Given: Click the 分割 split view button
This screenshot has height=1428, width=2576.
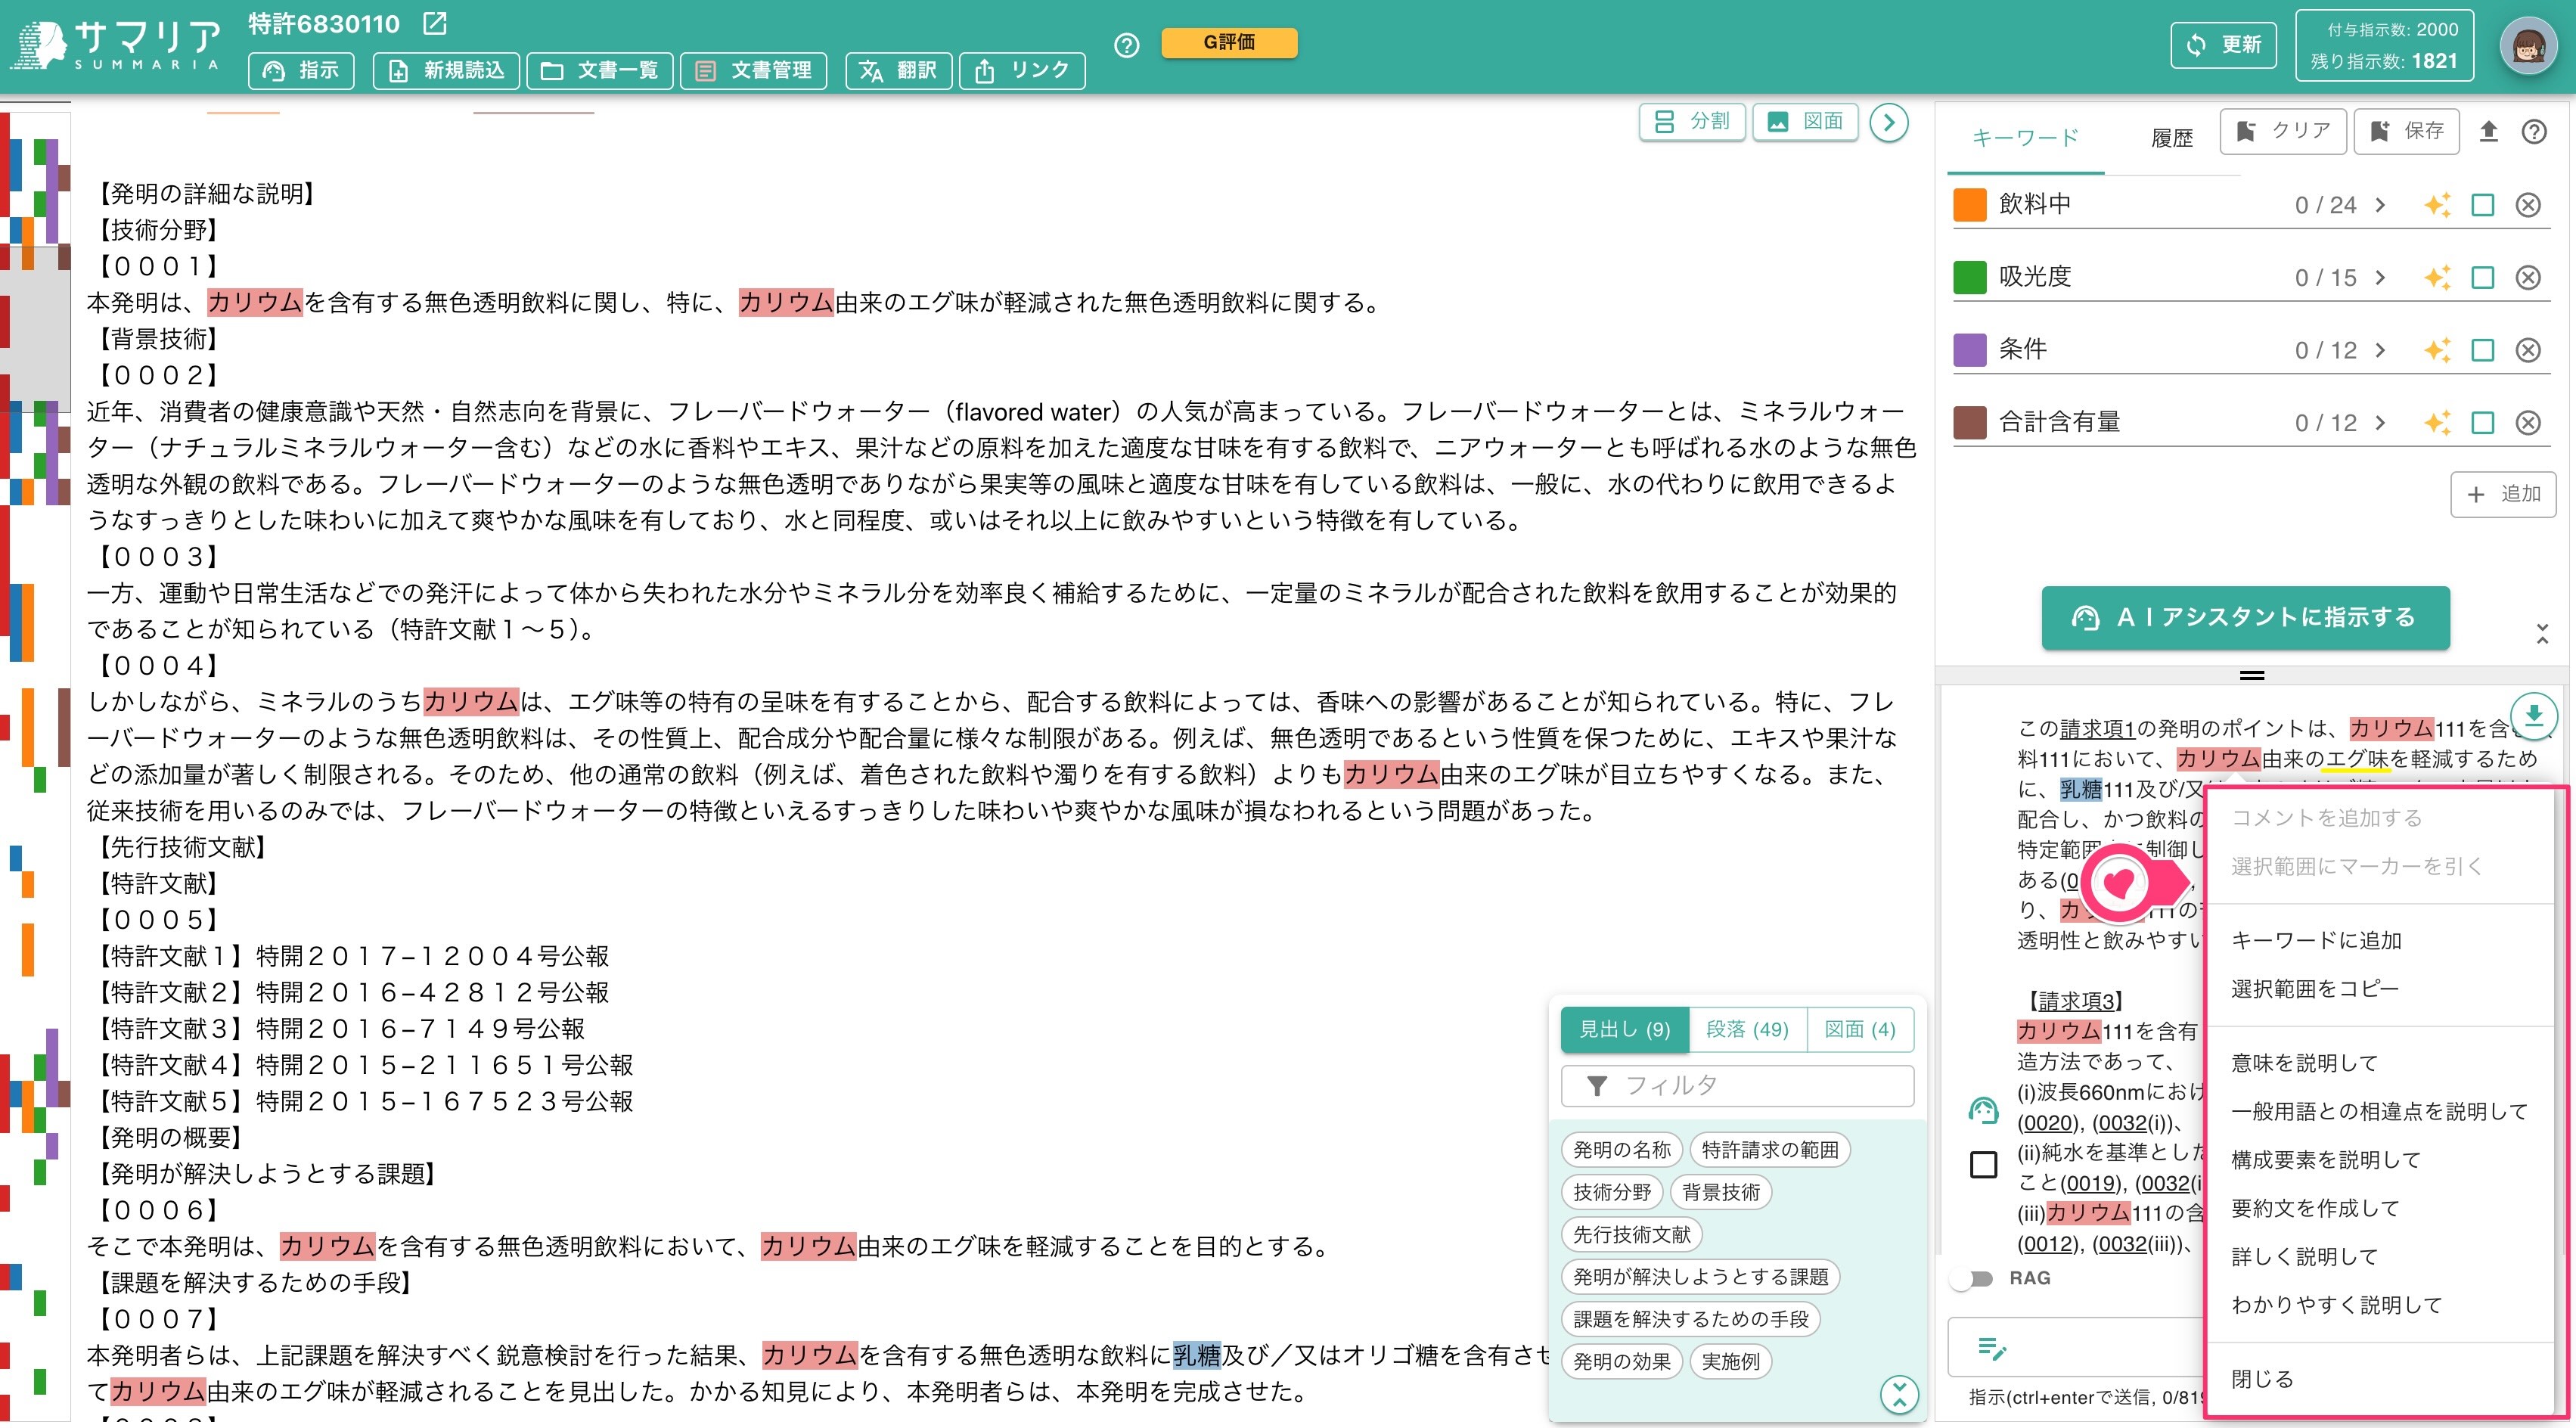Looking at the screenshot, I should (x=1692, y=122).
